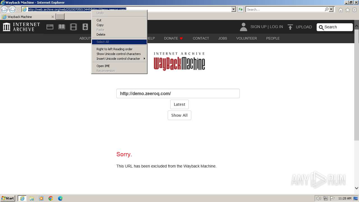Click the system clock 11:28 AM
Image resolution: width=359 pixels, height=202 pixels.
[345, 198]
